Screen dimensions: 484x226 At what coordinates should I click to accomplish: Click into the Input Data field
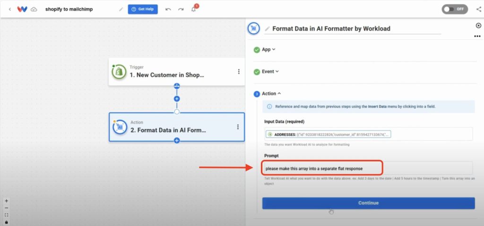coord(368,134)
